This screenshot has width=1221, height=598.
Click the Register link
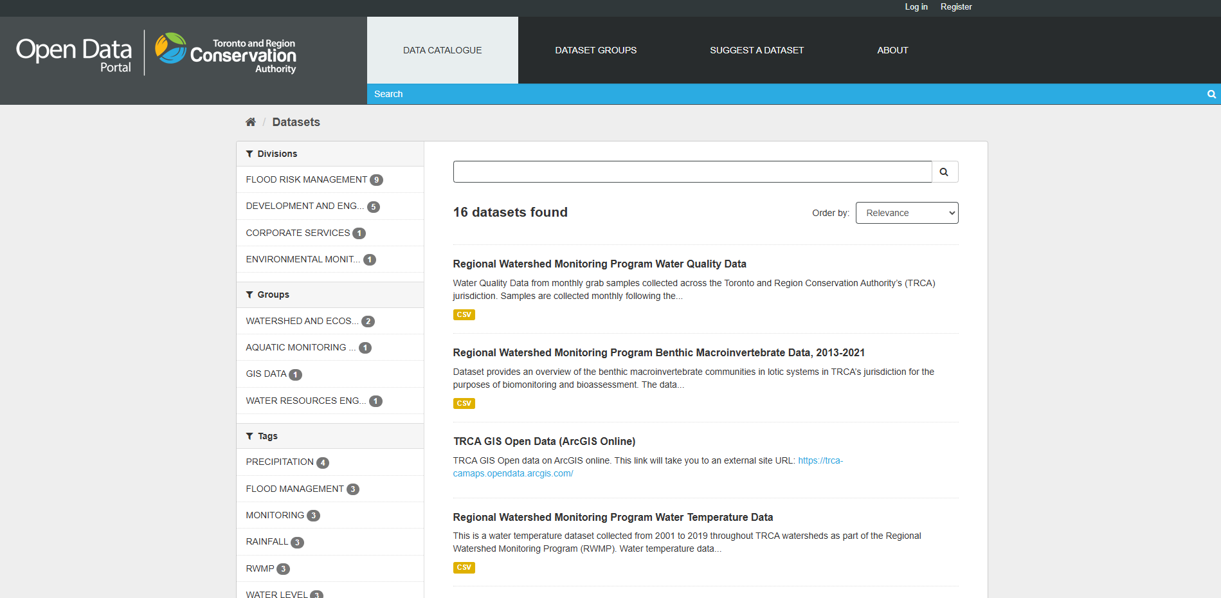[956, 7]
